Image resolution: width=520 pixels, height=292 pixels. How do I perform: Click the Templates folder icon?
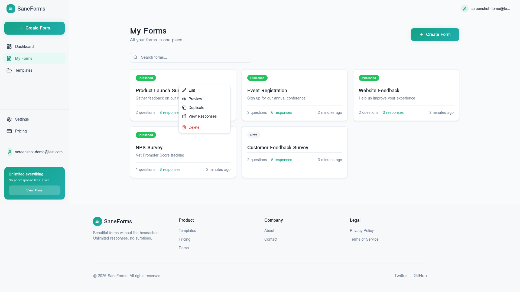9,70
